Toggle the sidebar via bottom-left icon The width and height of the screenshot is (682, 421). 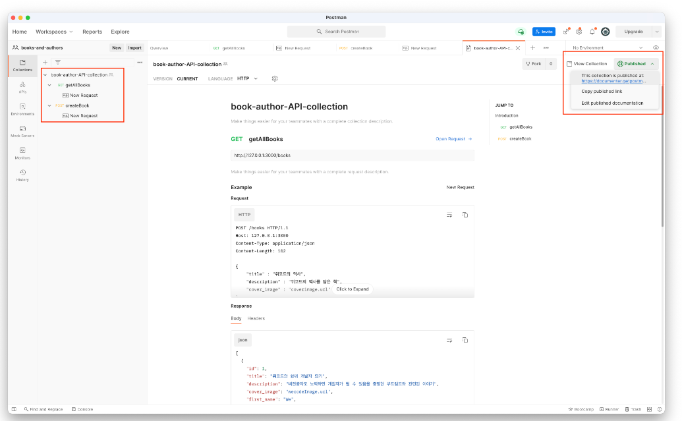14,409
